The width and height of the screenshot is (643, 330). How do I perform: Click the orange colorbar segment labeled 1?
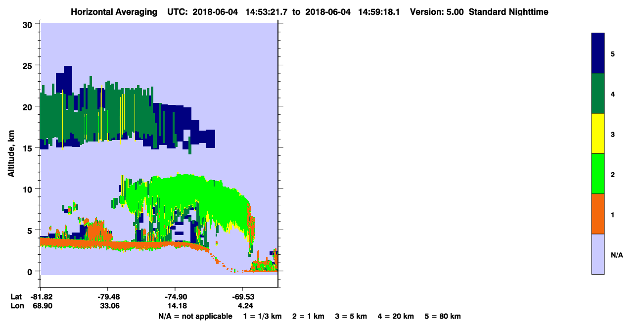point(598,214)
